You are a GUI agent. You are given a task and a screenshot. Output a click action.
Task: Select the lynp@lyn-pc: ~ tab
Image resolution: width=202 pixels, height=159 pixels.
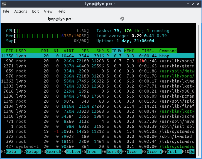click(61, 19)
